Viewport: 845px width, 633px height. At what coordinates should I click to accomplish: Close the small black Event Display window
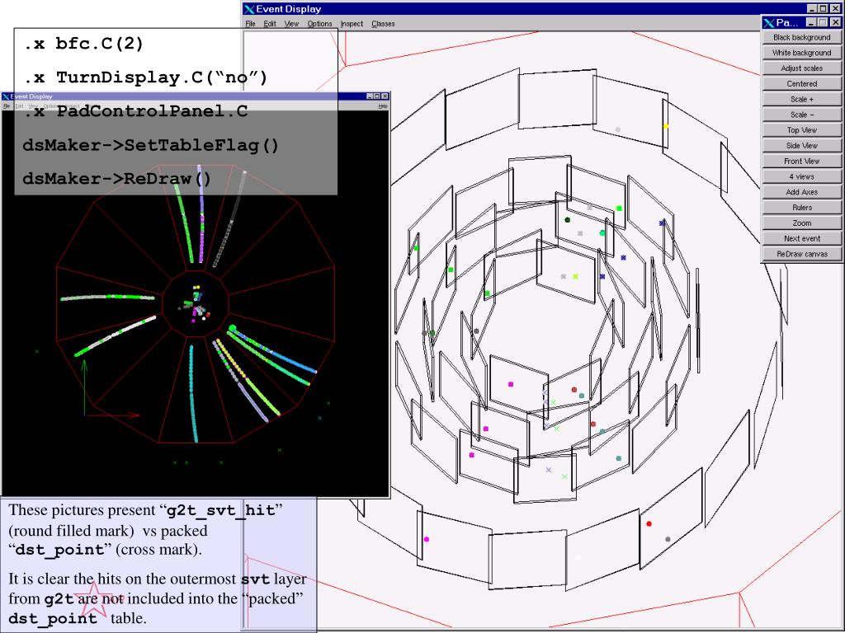click(385, 96)
